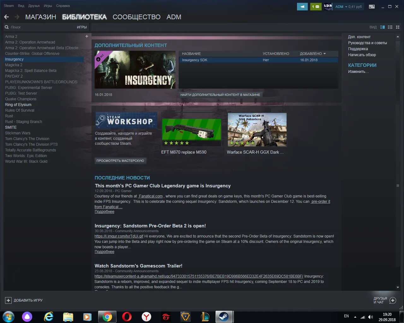Click the plus icon beside Arma 2
The width and height of the screenshot is (404, 323).
(87, 36)
